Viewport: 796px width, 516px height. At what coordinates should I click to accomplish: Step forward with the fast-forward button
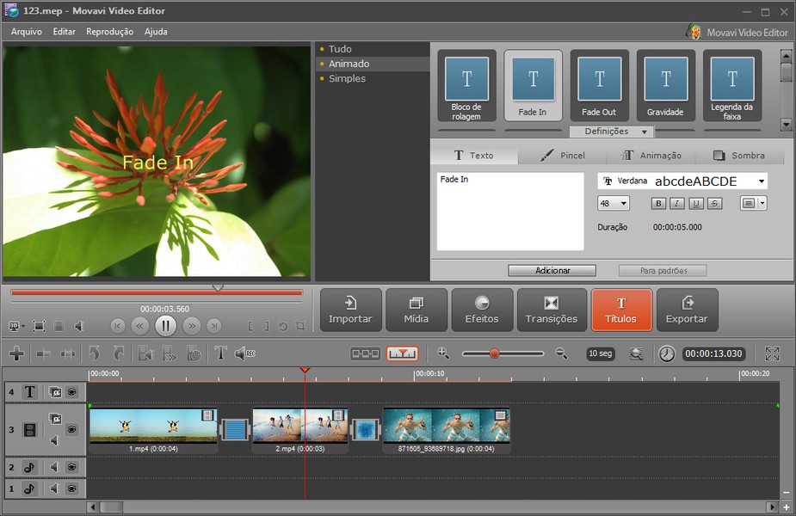[x=191, y=326]
